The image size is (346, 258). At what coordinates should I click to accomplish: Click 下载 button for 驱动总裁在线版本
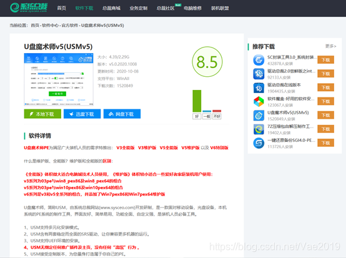(325, 87)
